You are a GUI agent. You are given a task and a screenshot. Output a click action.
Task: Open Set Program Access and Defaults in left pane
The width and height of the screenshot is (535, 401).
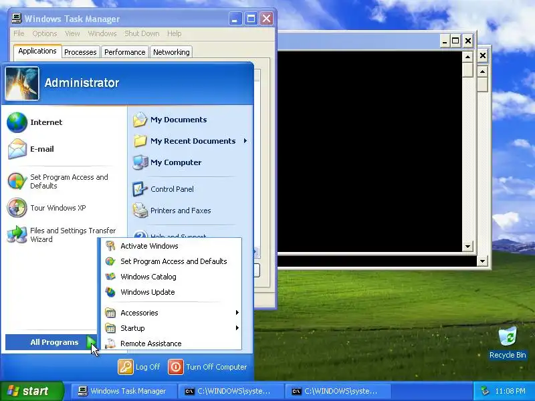tap(64, 181)
